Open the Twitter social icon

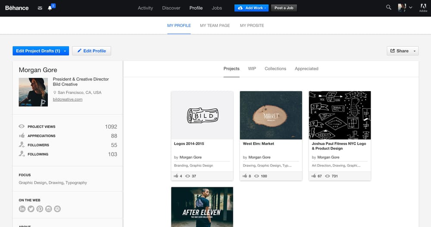click(31, 209)
